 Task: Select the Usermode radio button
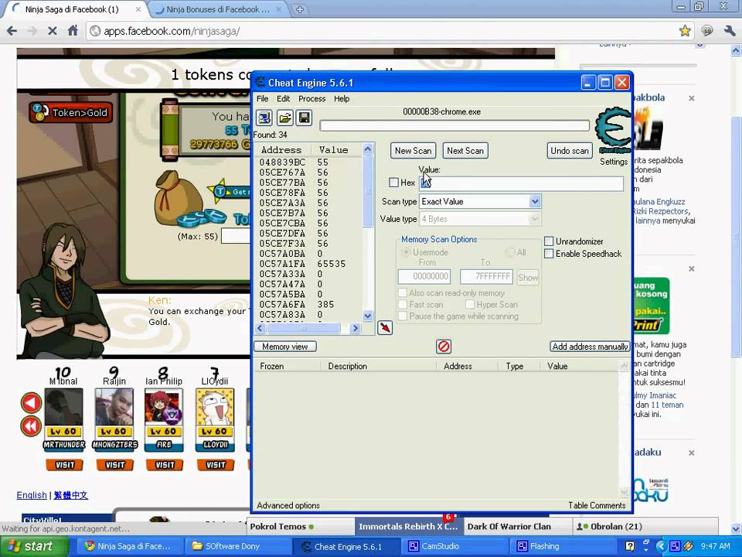click(x=406, y=252)
